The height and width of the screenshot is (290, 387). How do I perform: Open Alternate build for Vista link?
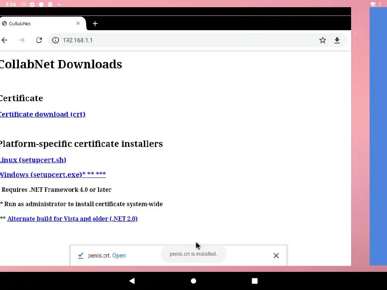click(x=72, y=219)
